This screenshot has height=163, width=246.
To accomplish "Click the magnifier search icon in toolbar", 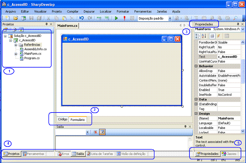I will [x=235, y=18].
